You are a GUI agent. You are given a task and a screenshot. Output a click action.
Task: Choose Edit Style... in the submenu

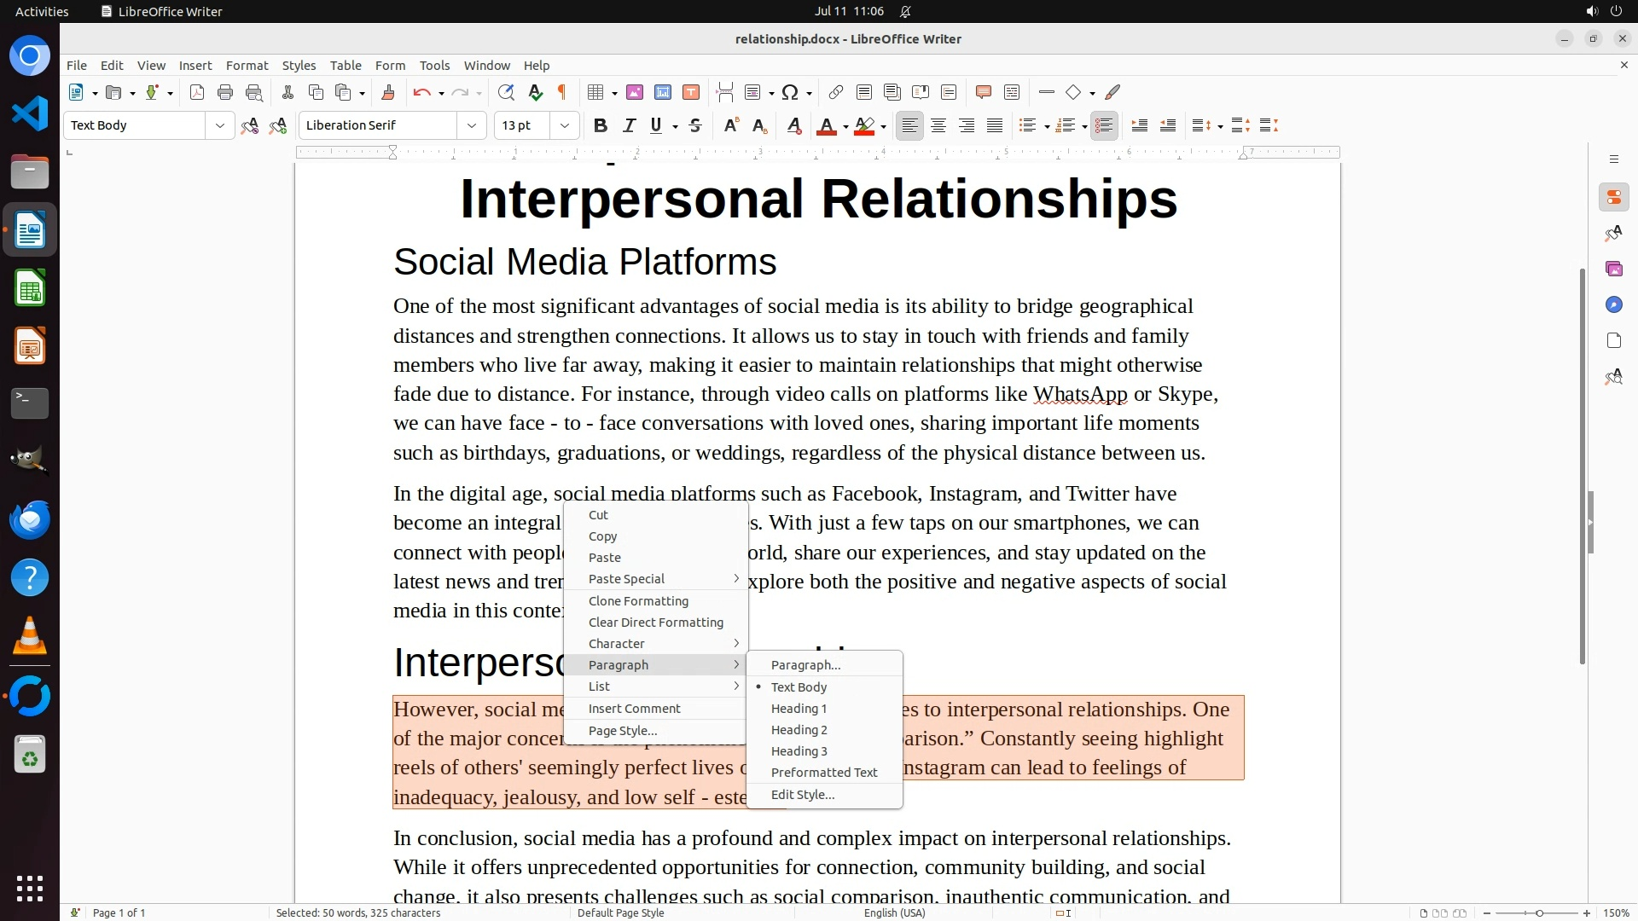pos(802,795)
